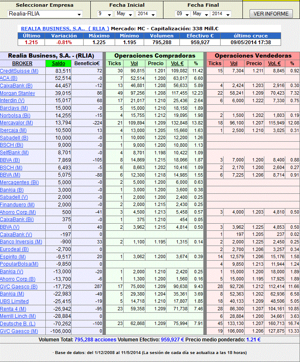Image resolution: width=300 pixels, height=362 pixels.
Task: Open the REALIA BUSINESS, S.A. (RLIA) link
Action: (65, 29)
